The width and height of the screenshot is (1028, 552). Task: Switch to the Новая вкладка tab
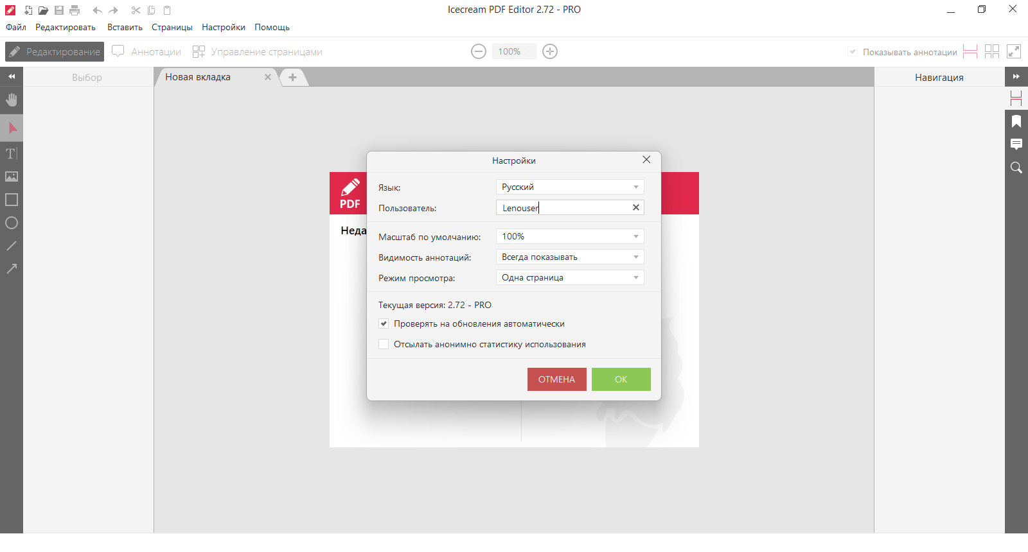[198, 77]
